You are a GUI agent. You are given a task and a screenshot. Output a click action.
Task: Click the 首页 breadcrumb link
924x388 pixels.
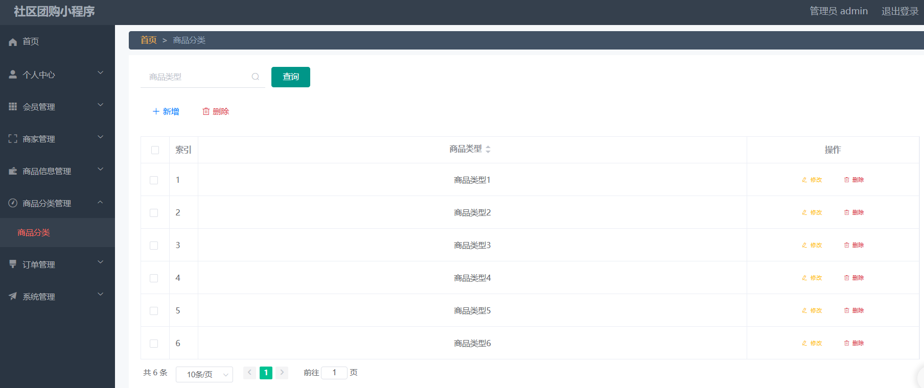pyautogui.click(x=149, y=40)
